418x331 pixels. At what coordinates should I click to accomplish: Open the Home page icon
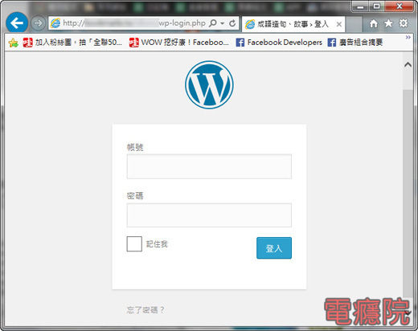tap(374, 23)
